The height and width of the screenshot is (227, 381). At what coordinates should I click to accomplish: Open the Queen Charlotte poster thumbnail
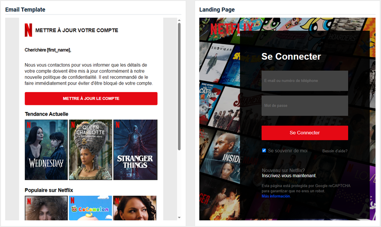point(90,150)
